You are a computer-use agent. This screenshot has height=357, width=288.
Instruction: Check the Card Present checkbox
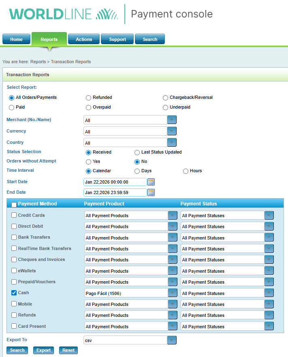pos(14,326)
